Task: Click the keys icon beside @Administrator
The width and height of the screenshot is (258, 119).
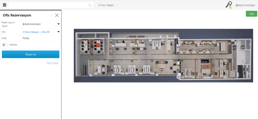Action: tap(229, 5)
